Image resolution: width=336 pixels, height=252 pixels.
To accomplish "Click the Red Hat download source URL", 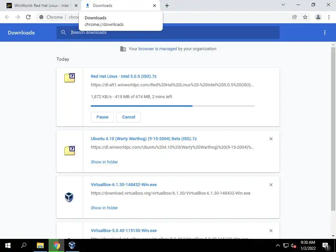I will (172, 85).
